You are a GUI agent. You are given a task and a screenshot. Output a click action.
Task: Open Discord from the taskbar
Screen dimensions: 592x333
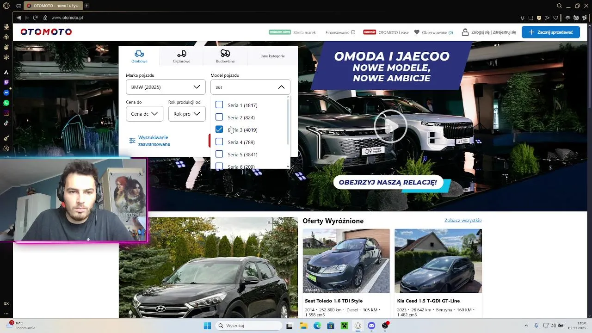pos(371,326)
